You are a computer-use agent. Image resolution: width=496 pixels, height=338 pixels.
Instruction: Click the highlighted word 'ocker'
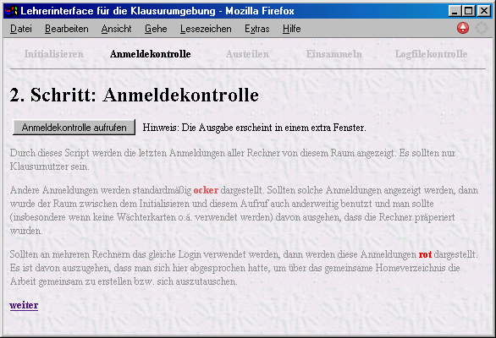pyautogui.click(x=206, y=190)
